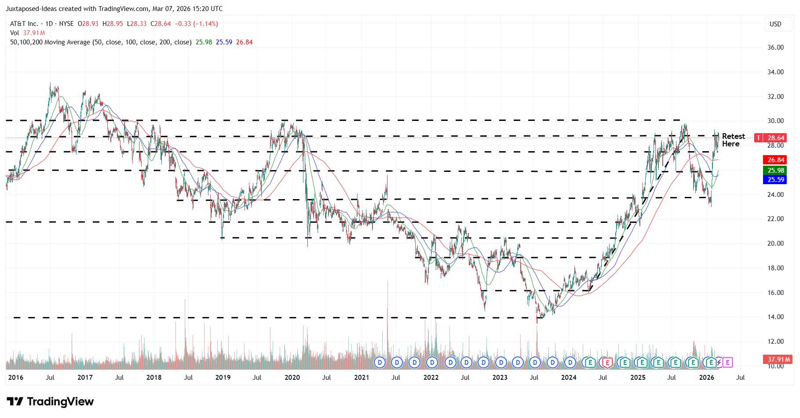
Task: Click the TradingView logo
Action: (50, 401)
